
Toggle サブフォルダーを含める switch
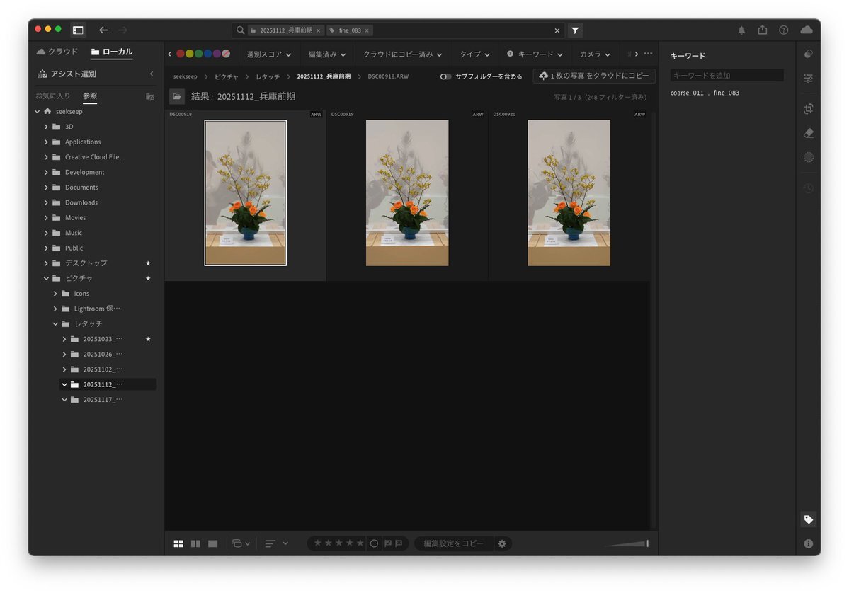tap(445, 76)
